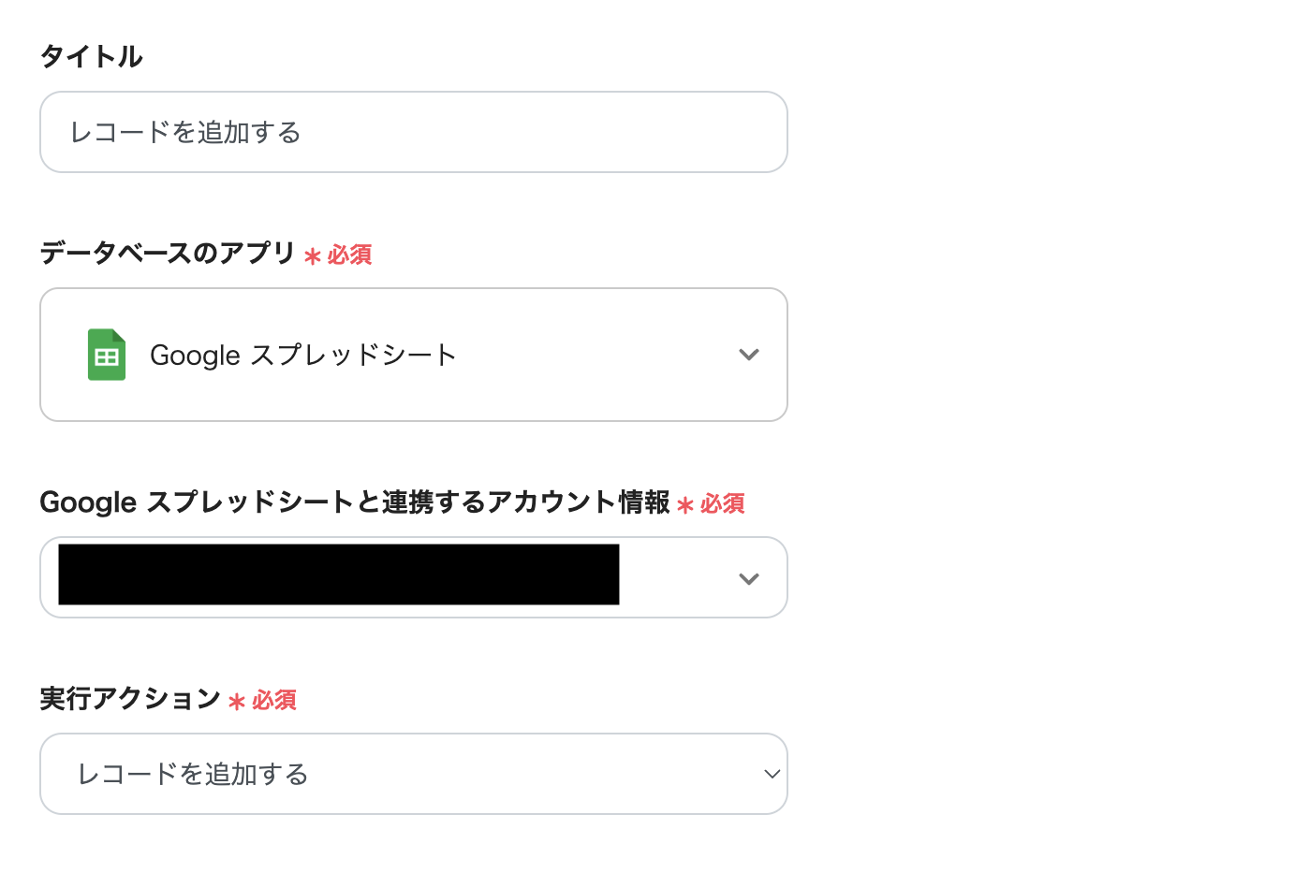
Task: Click red asterisk next to アカウント情報
Action: click(685, 506)
